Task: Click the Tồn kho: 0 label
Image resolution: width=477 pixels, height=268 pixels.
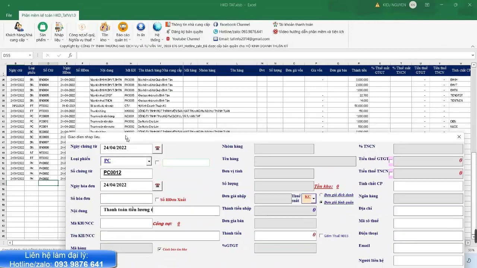Action: (x=326, y=186)
